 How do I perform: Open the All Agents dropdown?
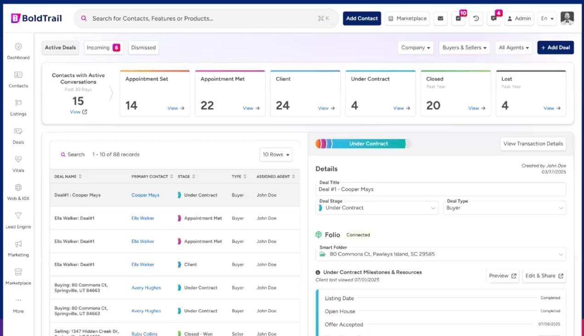tap(513, 47)
